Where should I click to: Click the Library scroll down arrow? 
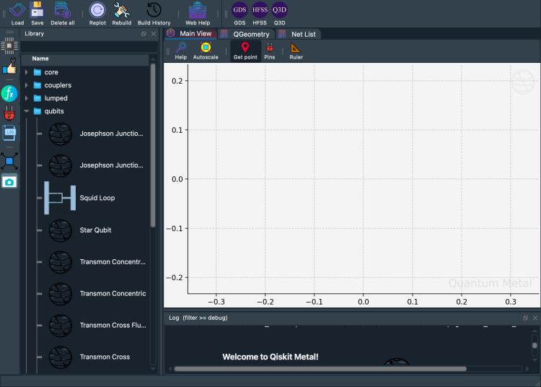click(x=153, y=369)
